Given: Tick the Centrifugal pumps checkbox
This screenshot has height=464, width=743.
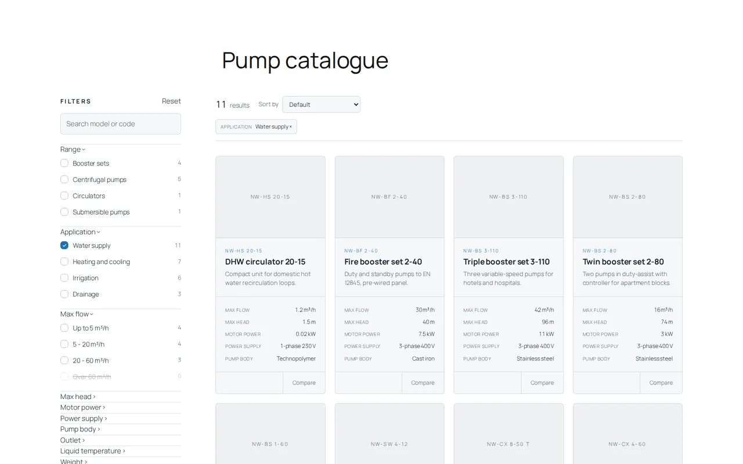Looking at the screenshot, I should tap(64, 180).
